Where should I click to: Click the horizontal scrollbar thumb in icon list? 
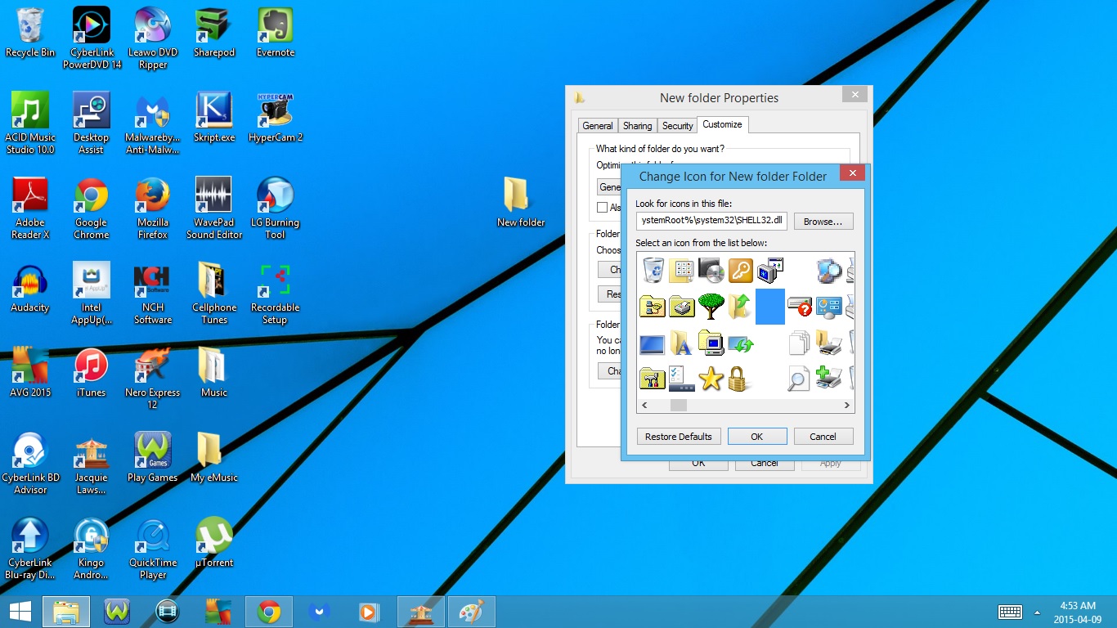(x=679, y=406)
